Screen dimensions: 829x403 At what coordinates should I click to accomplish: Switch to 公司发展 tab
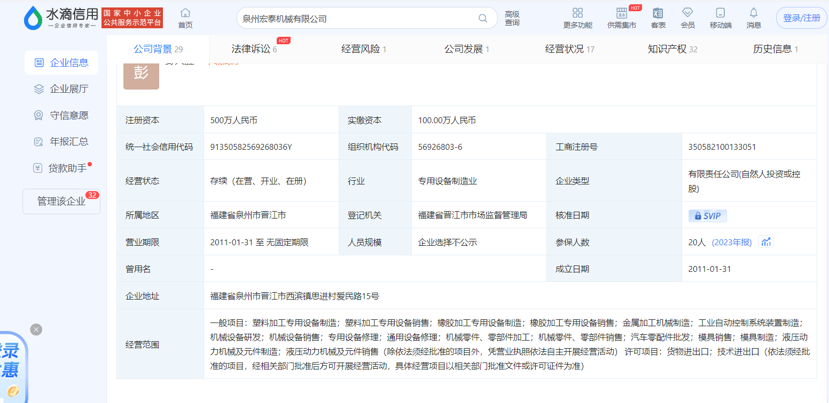[x=467, y=49]
